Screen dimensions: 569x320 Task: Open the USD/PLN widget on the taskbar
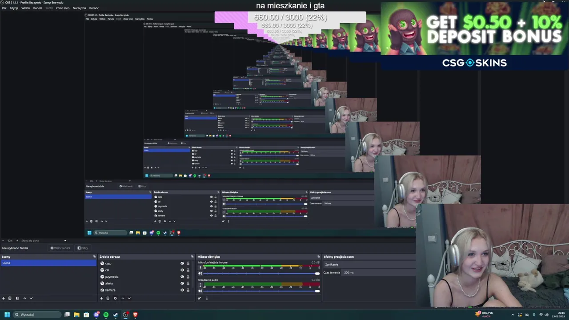pos(485,315)
